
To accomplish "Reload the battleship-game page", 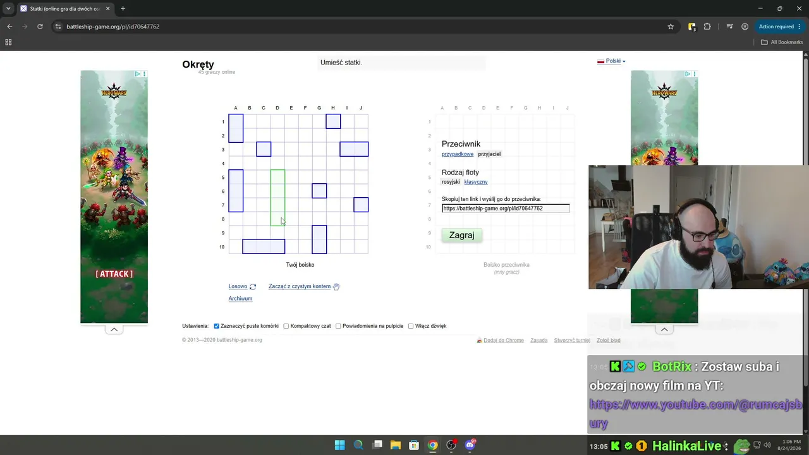I will [x=40, y=27].
